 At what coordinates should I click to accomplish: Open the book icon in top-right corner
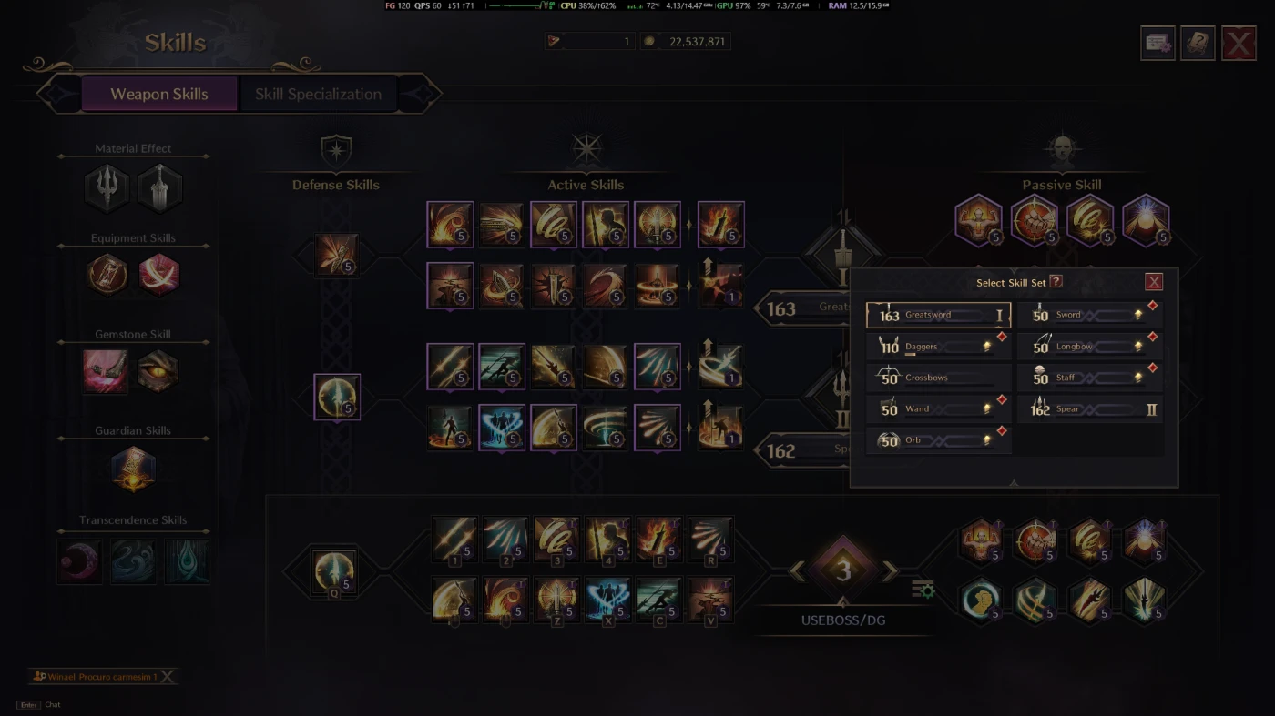[1198, 43]
